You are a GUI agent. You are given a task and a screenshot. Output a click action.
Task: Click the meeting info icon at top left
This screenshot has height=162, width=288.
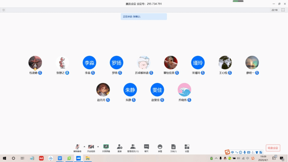click(x=3, y=10)
